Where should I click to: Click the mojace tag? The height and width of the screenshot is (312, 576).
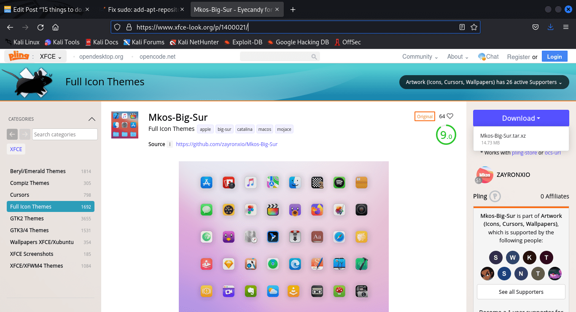point(284,129)
